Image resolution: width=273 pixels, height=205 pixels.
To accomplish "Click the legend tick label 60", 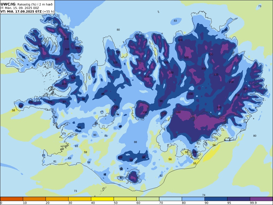I will 138,203.
